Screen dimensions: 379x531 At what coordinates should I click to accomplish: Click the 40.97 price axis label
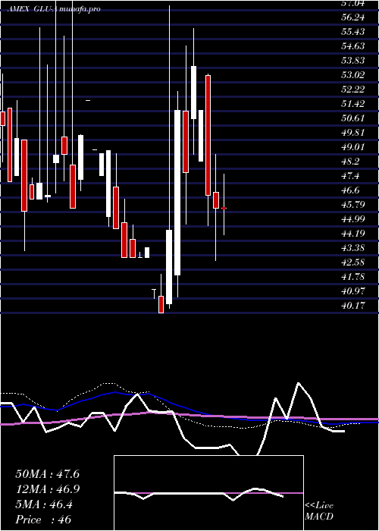point(352,291)
